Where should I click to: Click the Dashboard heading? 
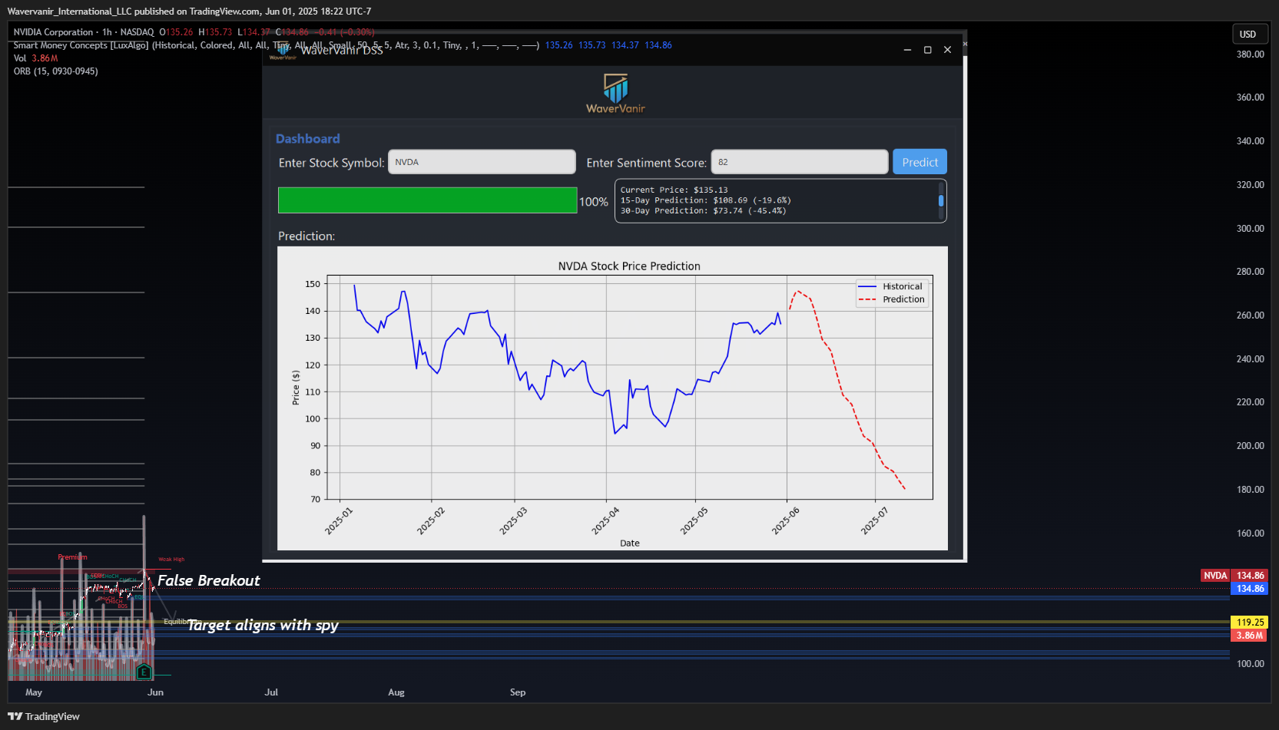307,139
